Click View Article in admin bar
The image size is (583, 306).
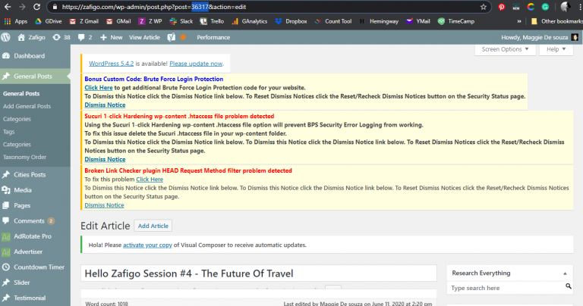(x=144, y=37)
